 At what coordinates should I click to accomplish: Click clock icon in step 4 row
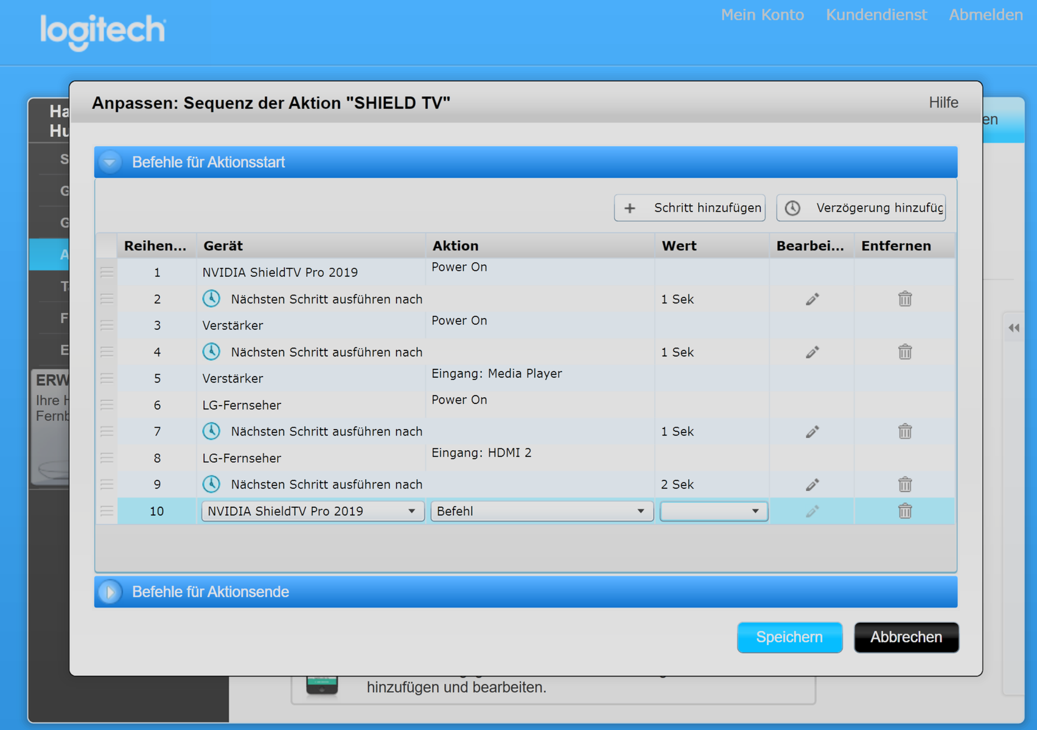(x=211, y=352)
